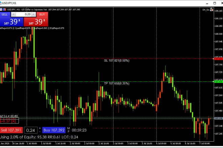Click the 107.285 price scale label
The width and height of the screenshot is (223, 148).
[219, 134]
